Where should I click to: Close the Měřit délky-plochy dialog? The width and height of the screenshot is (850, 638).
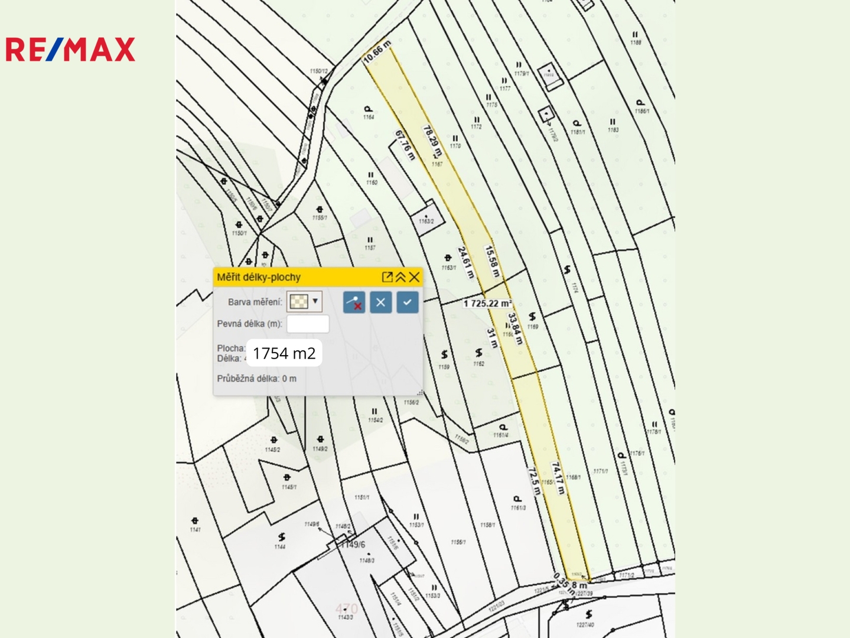(414, 277)
